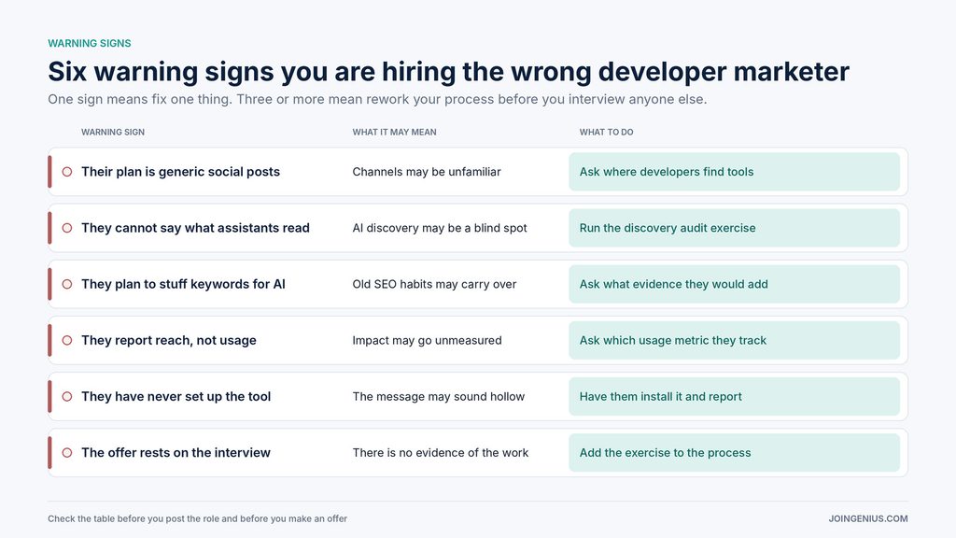Viewport: 956px width, 538px height.
Task: Click the 'Six warning signs' slide title
Action: tap(448, 71)
